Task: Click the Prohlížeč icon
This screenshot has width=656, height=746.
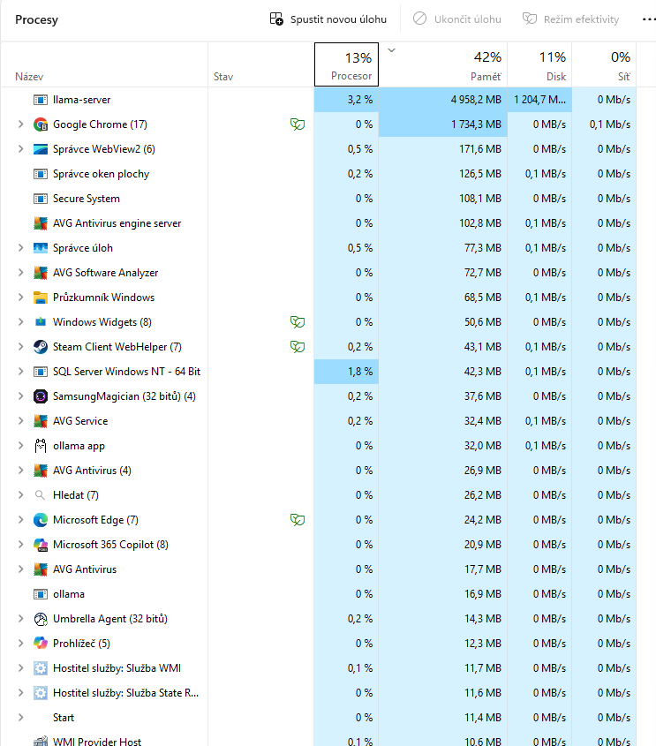Action: click(x=41, y=644)
